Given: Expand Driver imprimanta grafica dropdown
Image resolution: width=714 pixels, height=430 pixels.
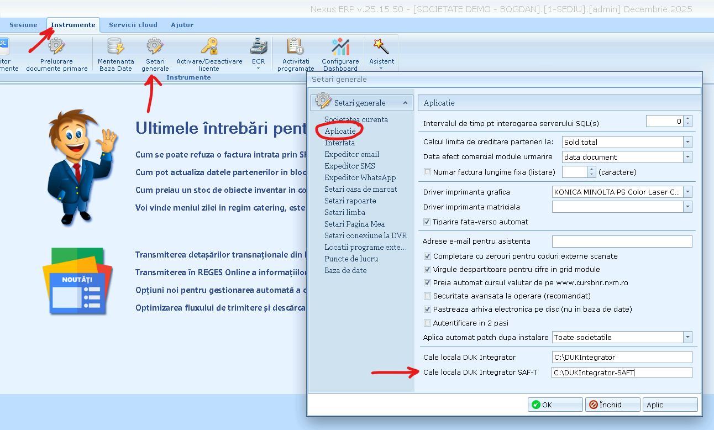Looking at the screenshot, I should [687, 192].
